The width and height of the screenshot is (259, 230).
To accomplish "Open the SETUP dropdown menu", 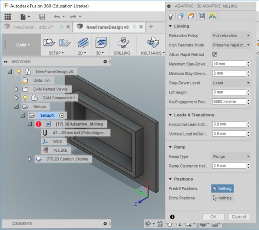I will (x=56, y=53).
